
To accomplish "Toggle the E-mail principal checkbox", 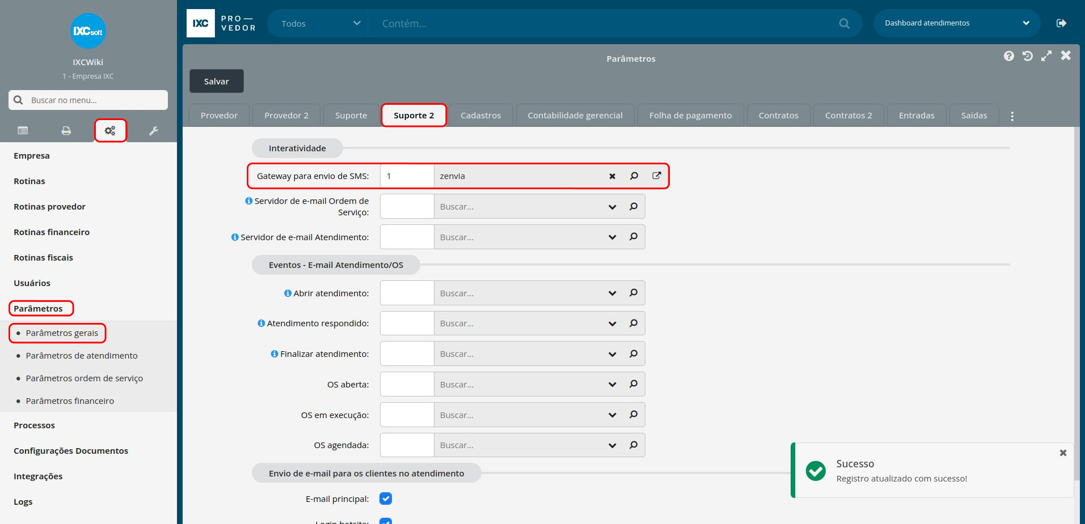I will pyautogui.click(x=386, y=499).
